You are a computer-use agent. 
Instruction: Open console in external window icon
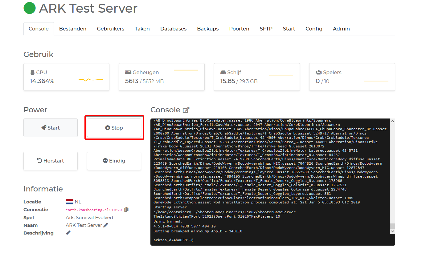point(186,110)
